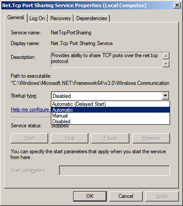Open the Recovery tab
183x206 pixels.
[61, 18]
